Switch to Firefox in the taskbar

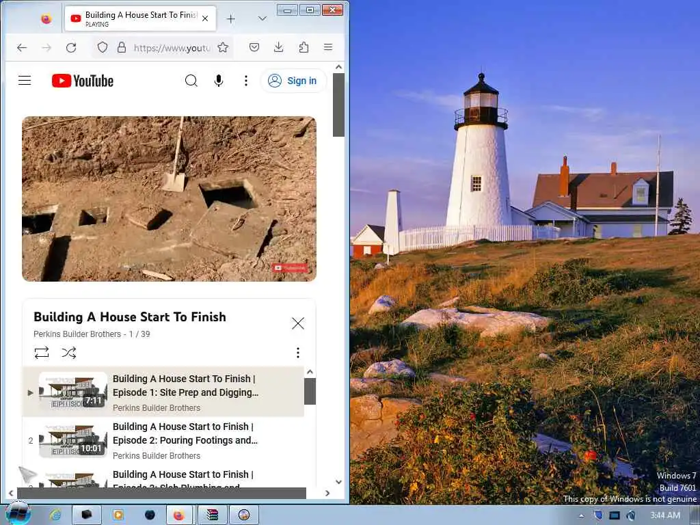click(179, 515)
